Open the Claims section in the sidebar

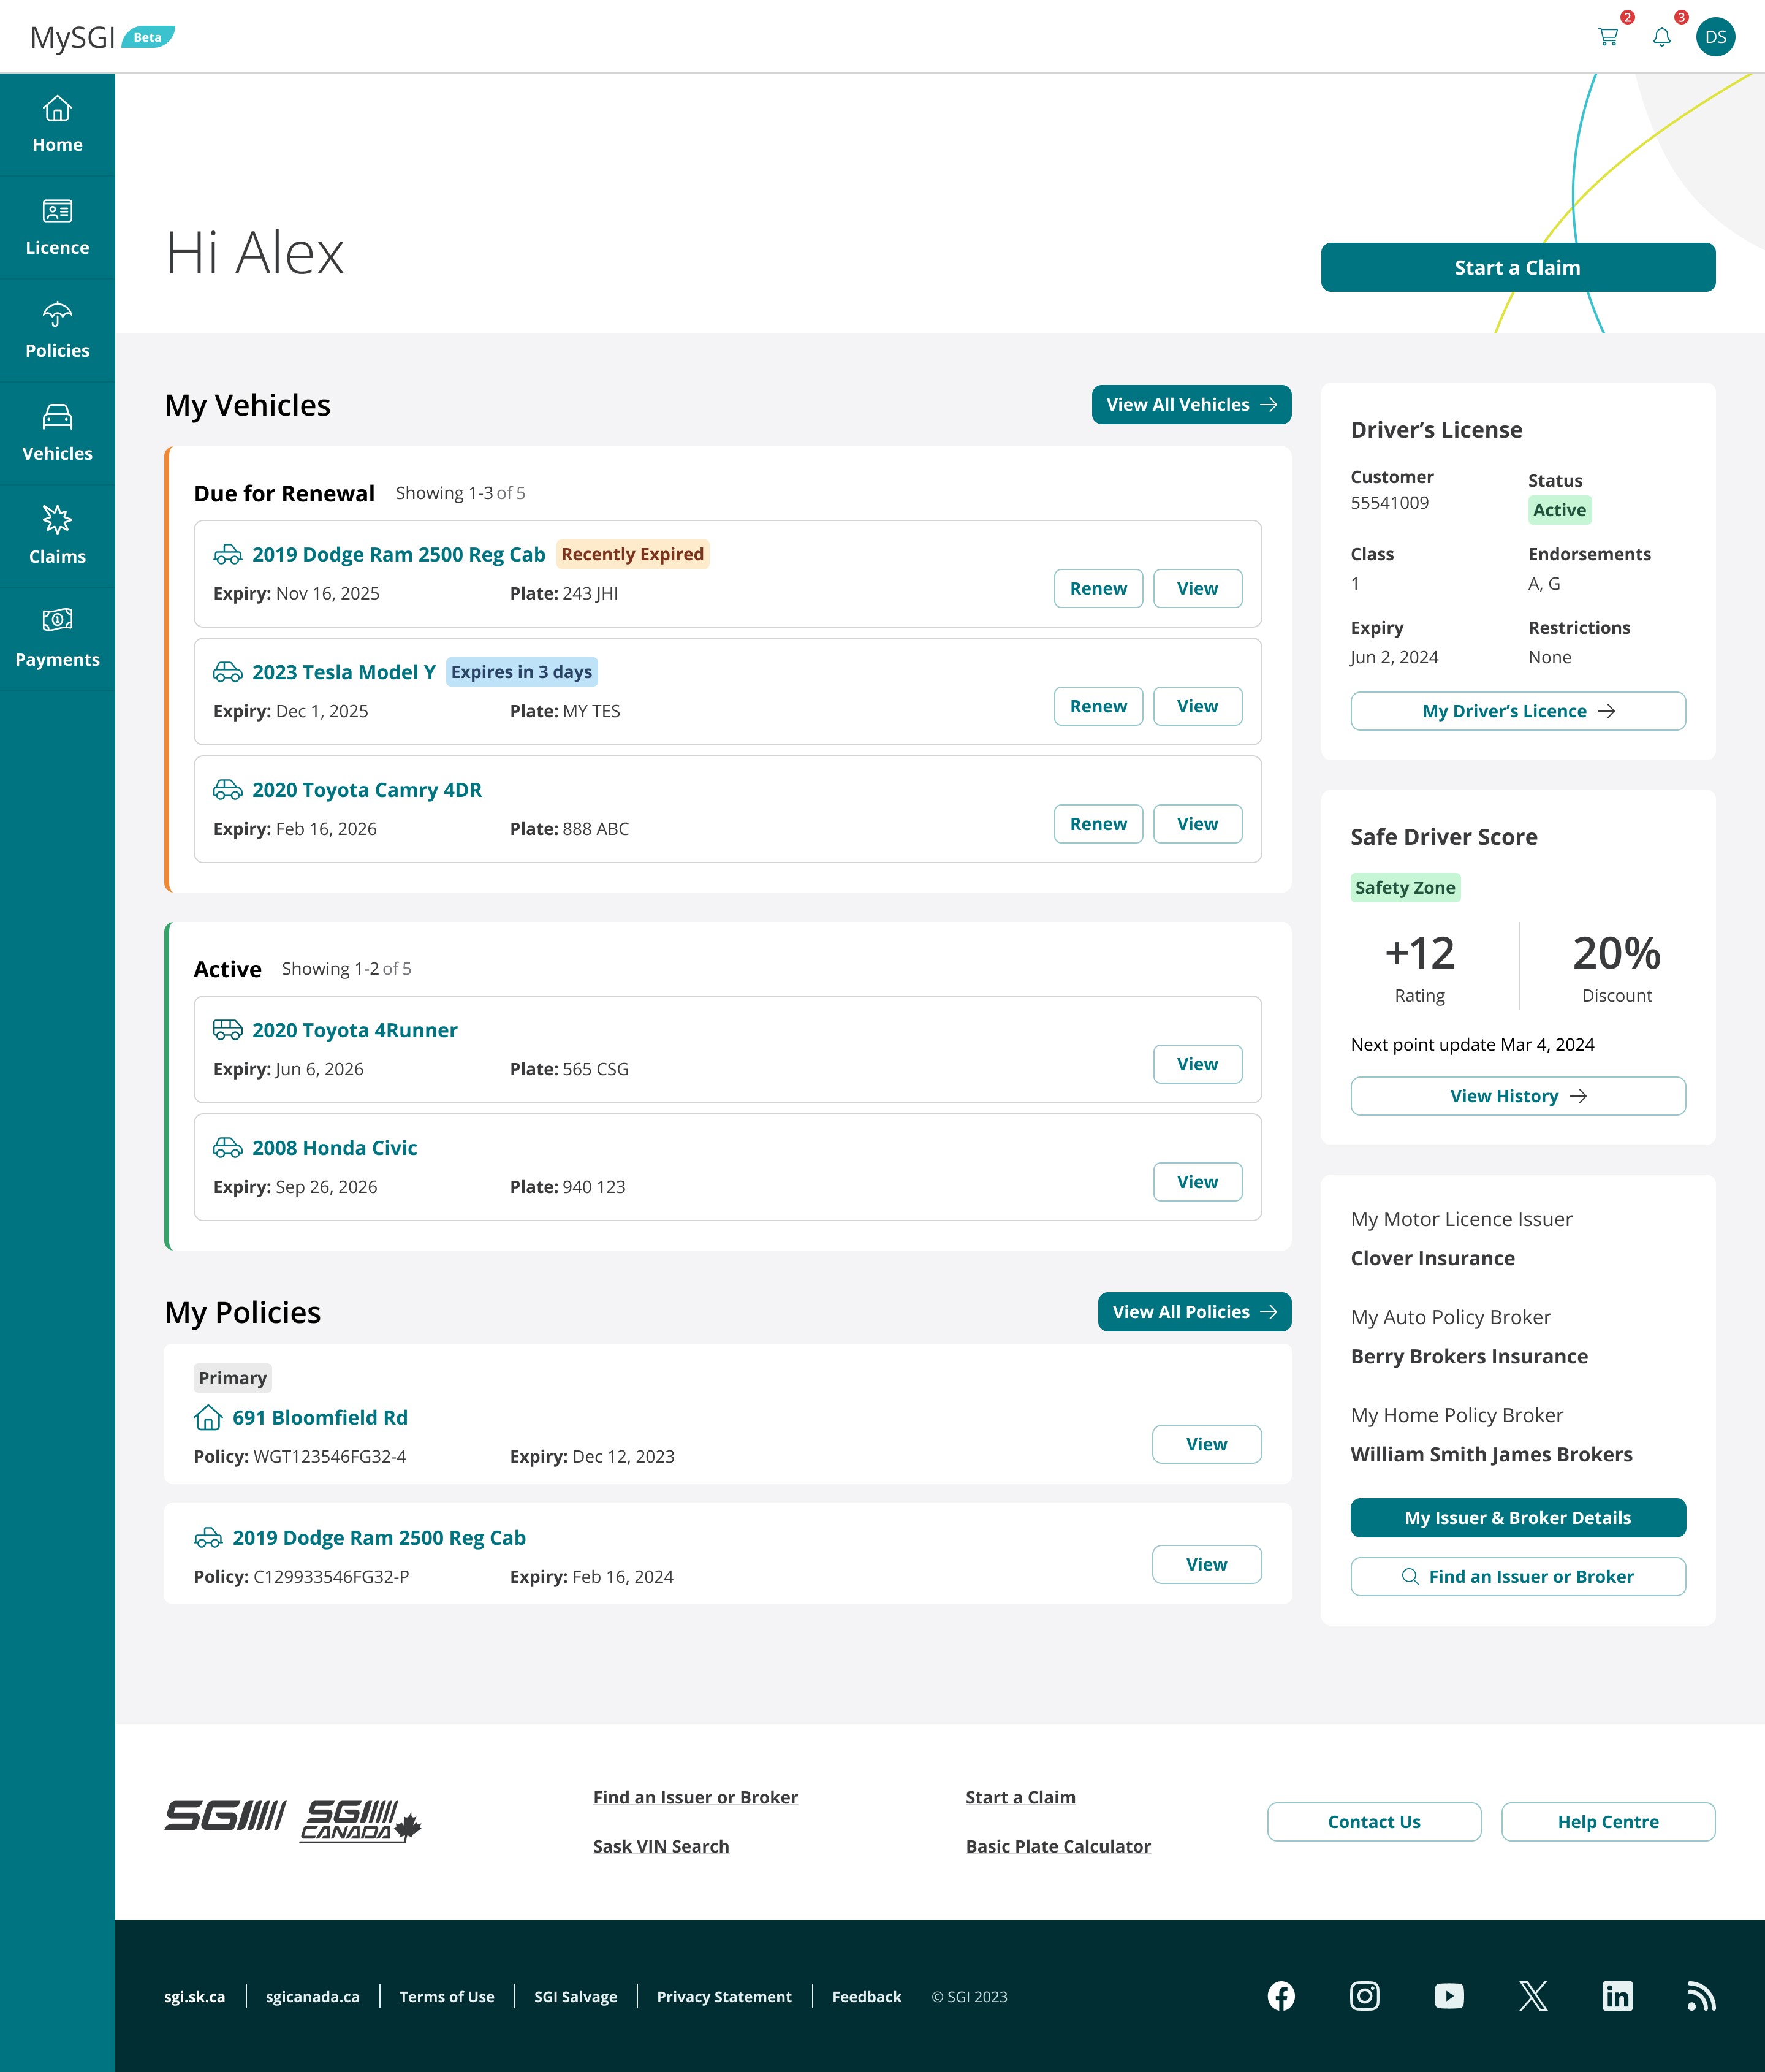point(57,535)
